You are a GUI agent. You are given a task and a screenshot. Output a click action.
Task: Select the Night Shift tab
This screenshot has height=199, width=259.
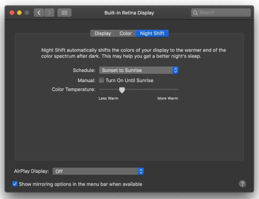pyautogui.click(x=152, y=33)
